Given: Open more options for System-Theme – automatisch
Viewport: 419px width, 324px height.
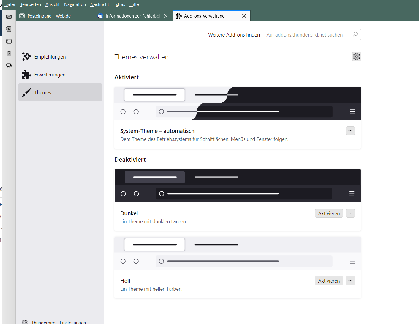Looking at the screenshot, I should (x=350, y=131).
